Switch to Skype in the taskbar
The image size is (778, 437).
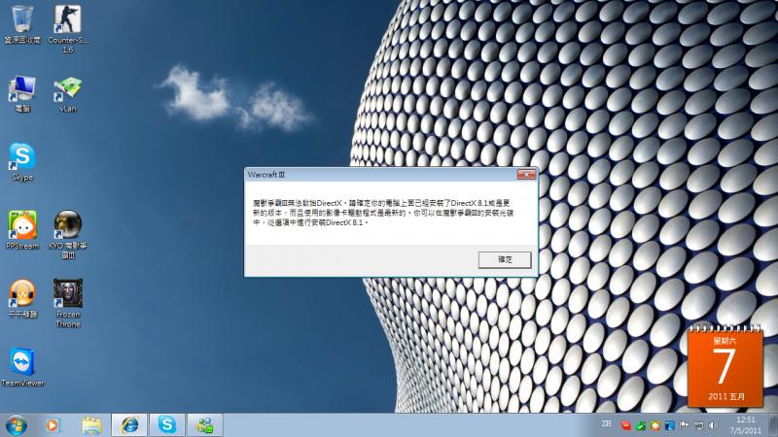(167, 425)
